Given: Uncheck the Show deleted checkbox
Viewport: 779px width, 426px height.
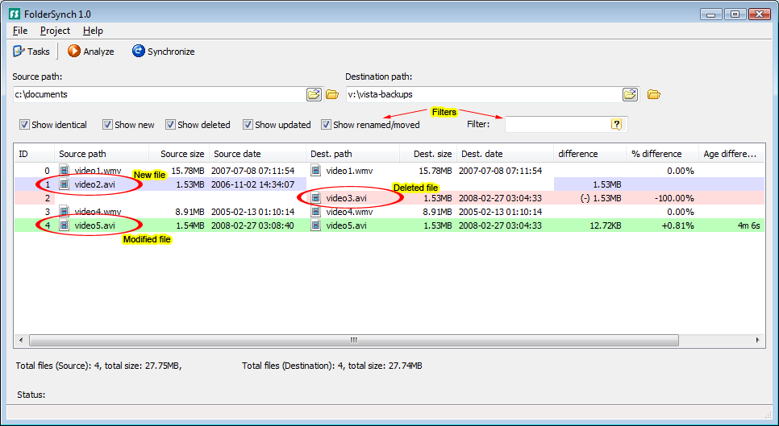Looking at the screenshot, I should tap(170, 125).
